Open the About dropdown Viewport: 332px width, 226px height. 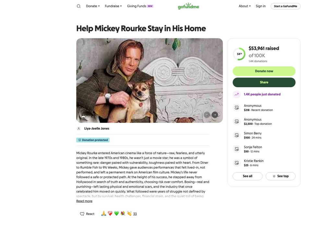point(244,6)
